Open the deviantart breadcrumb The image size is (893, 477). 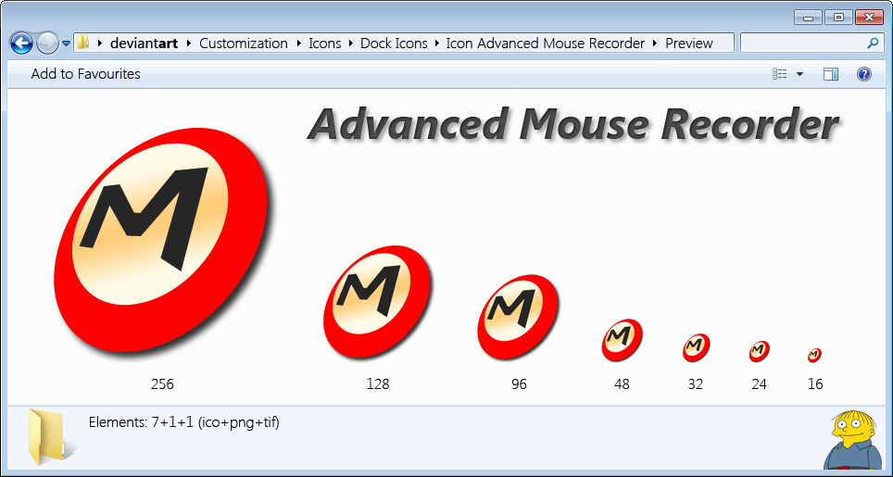[145, 44]
